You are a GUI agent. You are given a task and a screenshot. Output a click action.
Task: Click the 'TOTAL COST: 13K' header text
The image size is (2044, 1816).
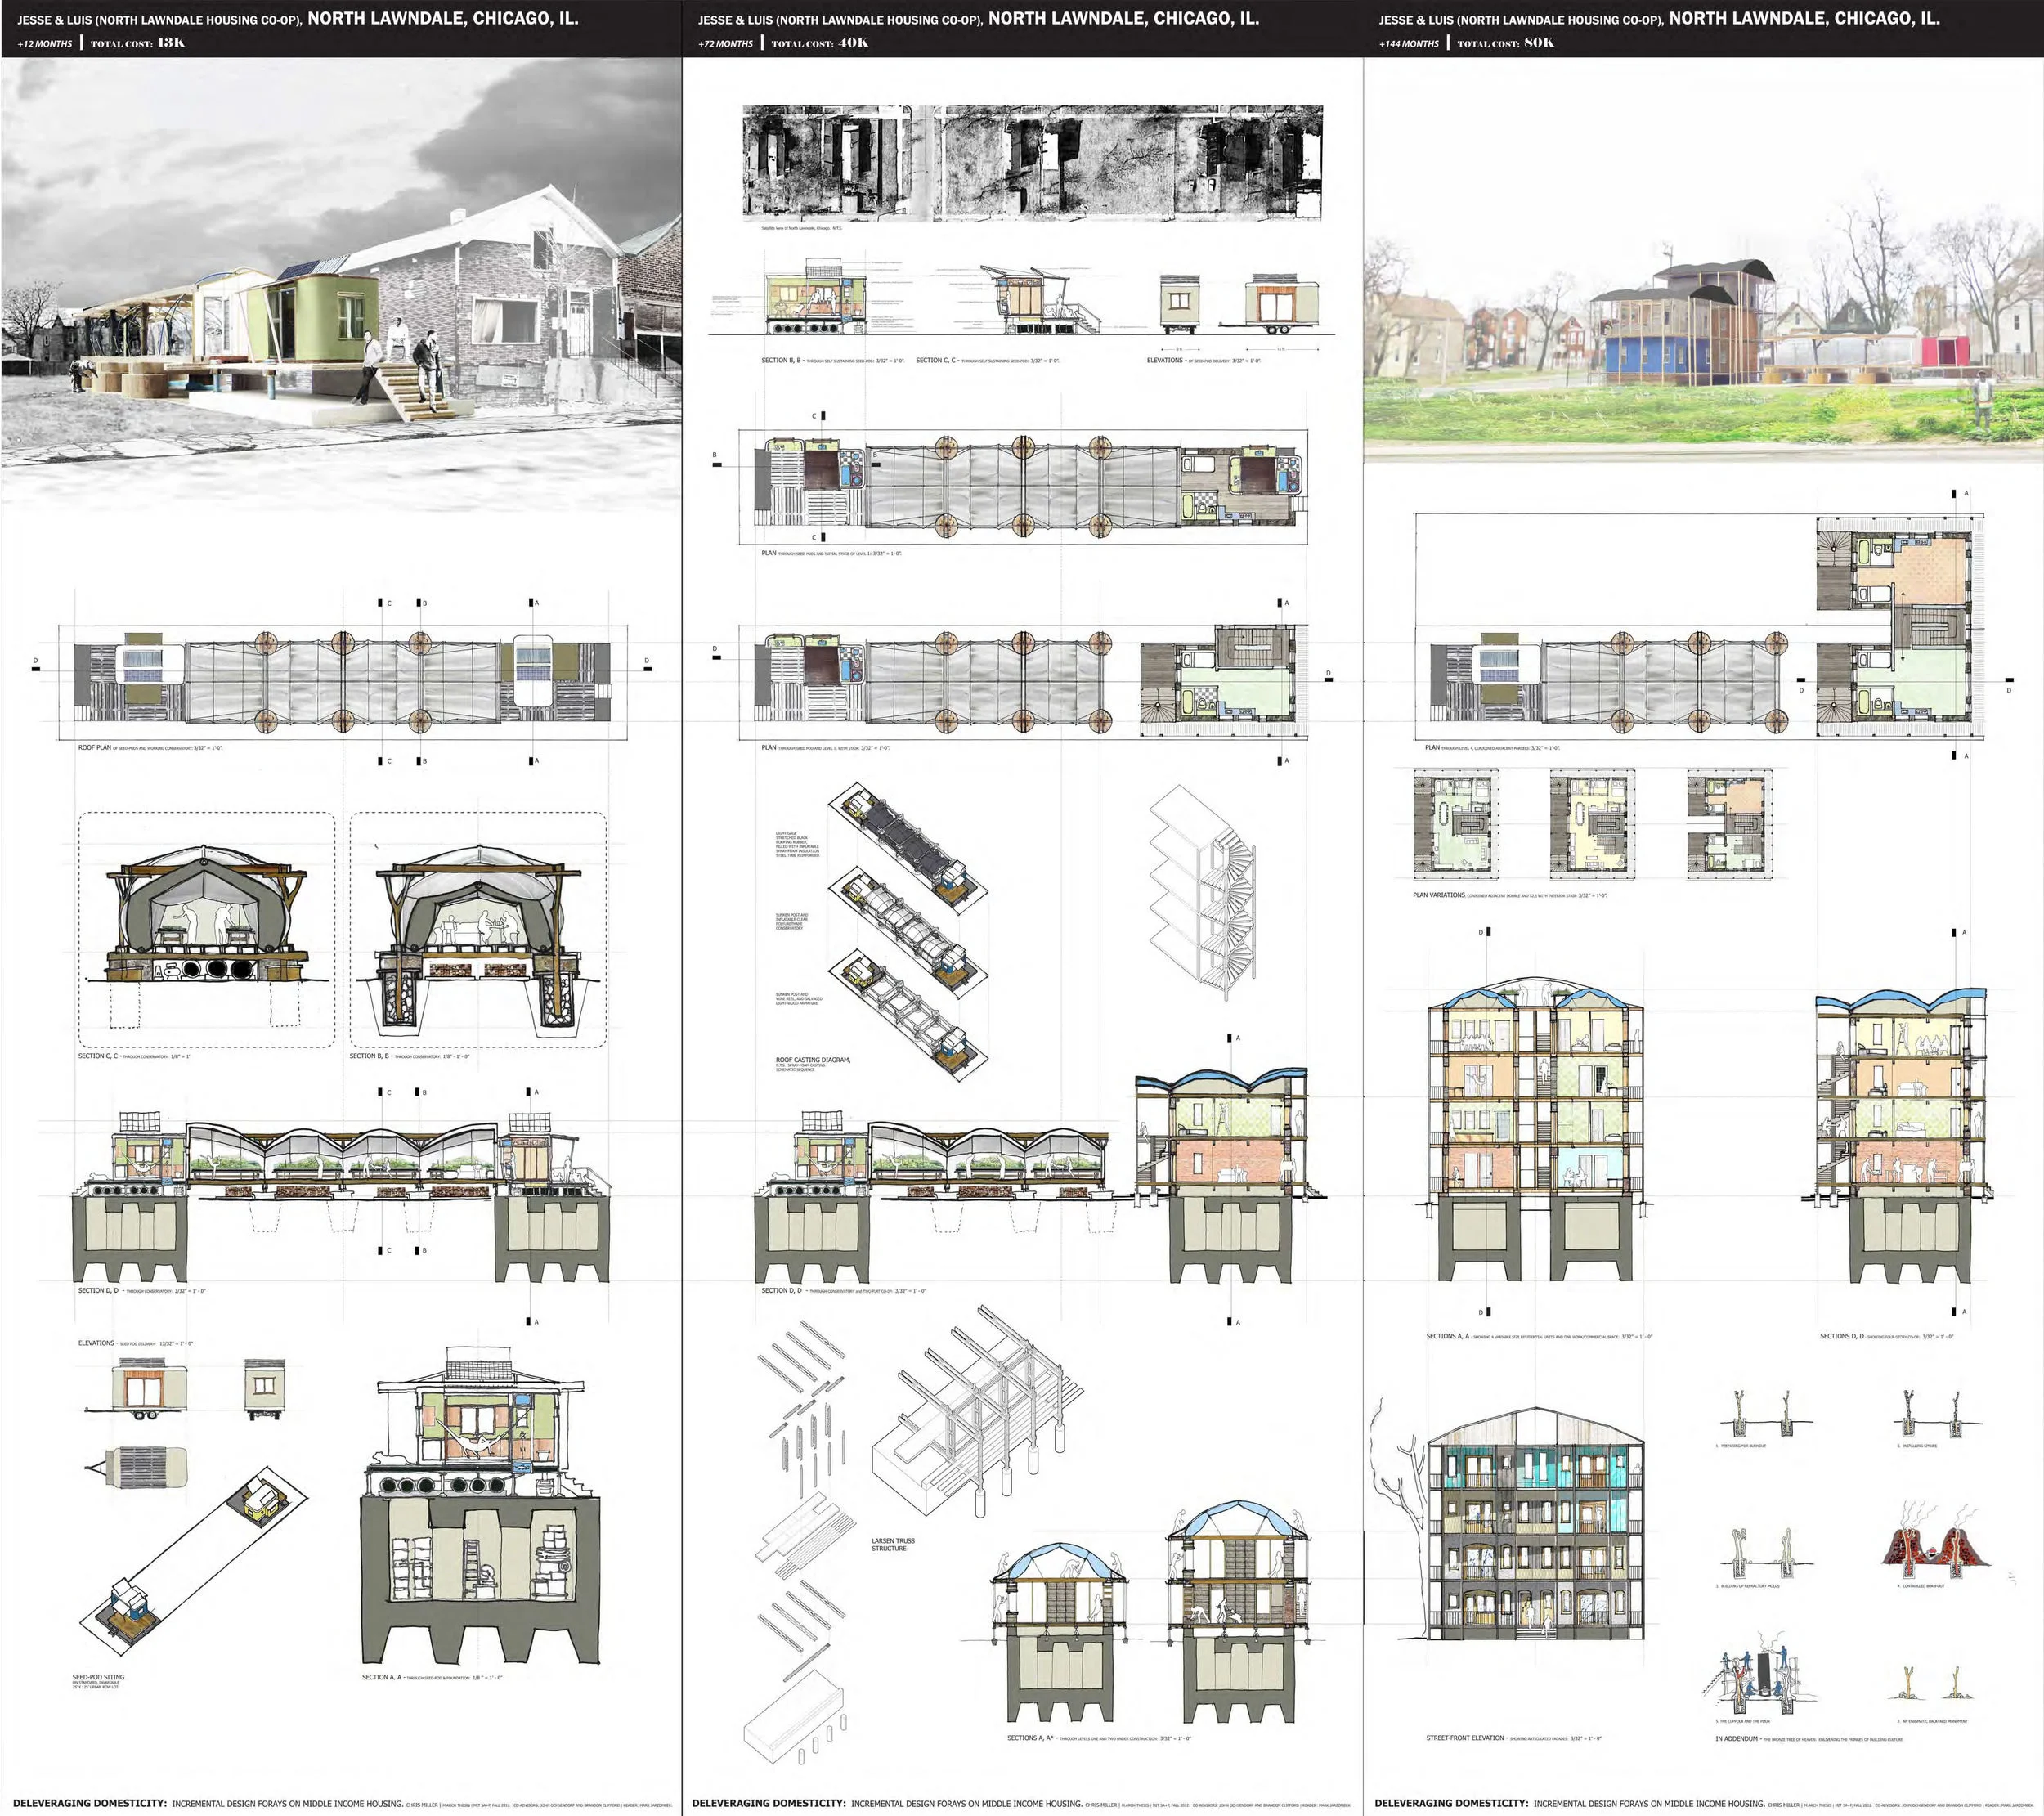coord(138,43)
